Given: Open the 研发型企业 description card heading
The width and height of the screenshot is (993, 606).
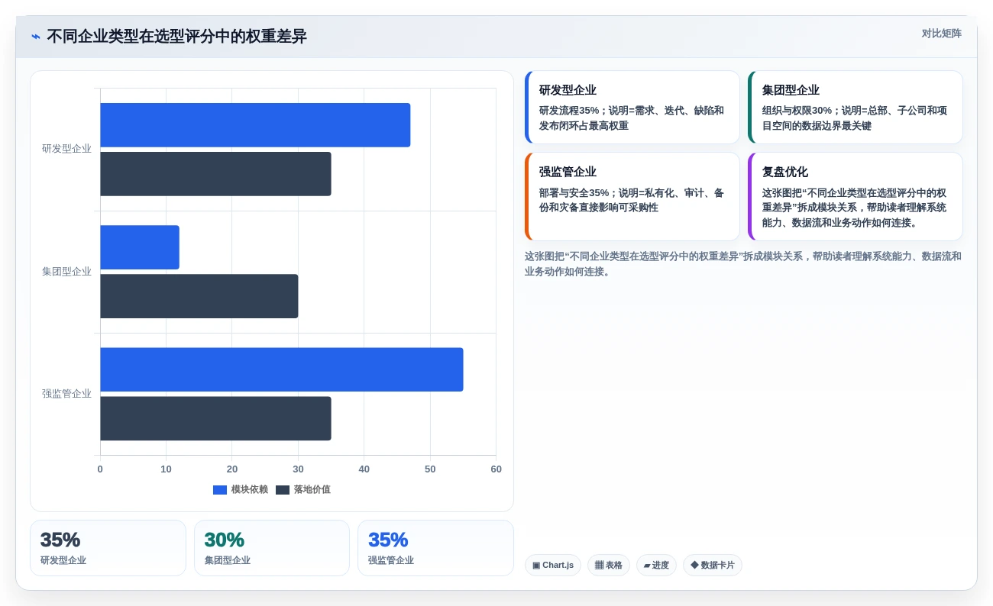Looking at the screenshot, I should click(x=568, y=90).
